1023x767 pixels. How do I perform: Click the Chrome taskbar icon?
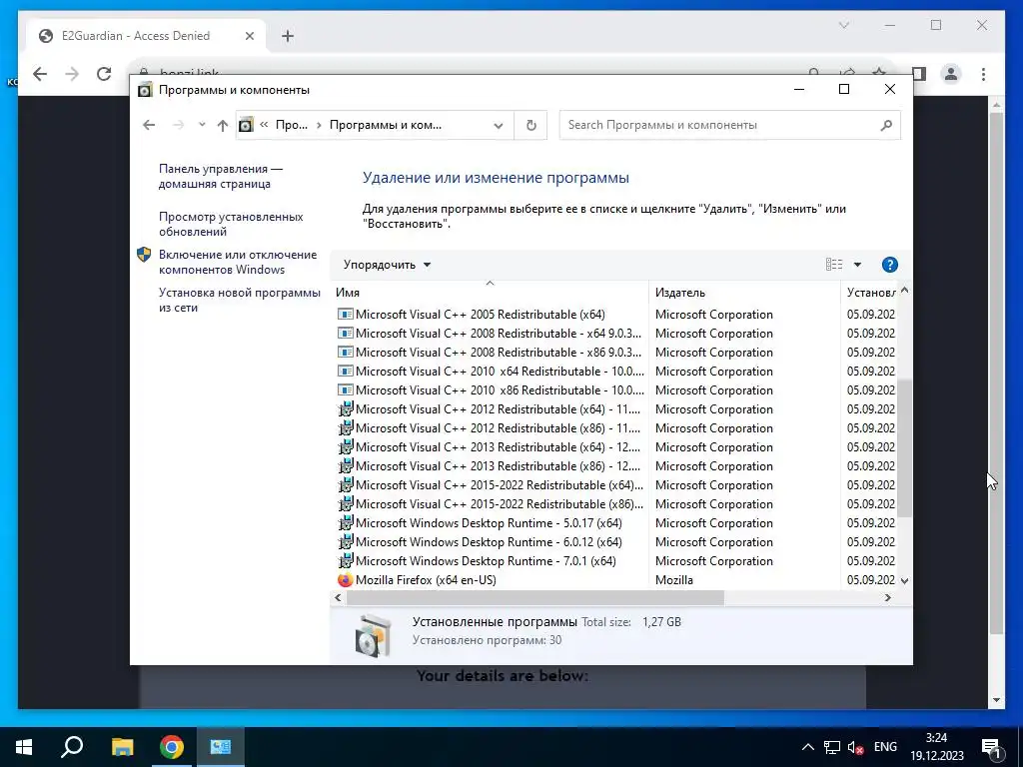(x=172, y=747)
